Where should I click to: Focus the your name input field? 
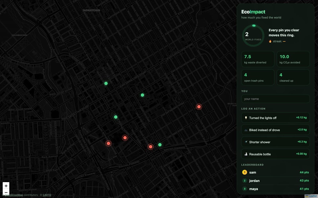pos(275,99)
